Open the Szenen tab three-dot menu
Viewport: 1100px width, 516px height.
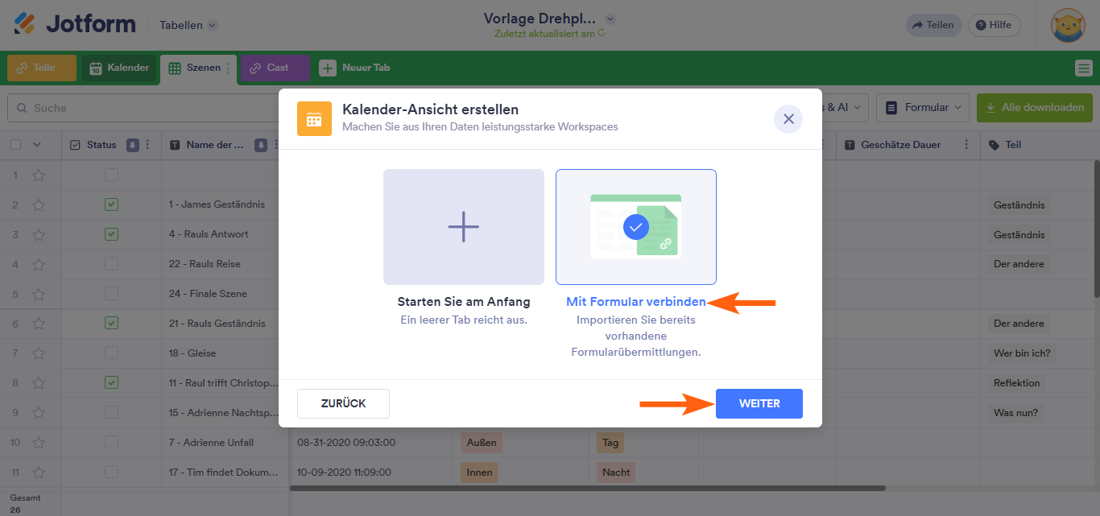[228, 68]
